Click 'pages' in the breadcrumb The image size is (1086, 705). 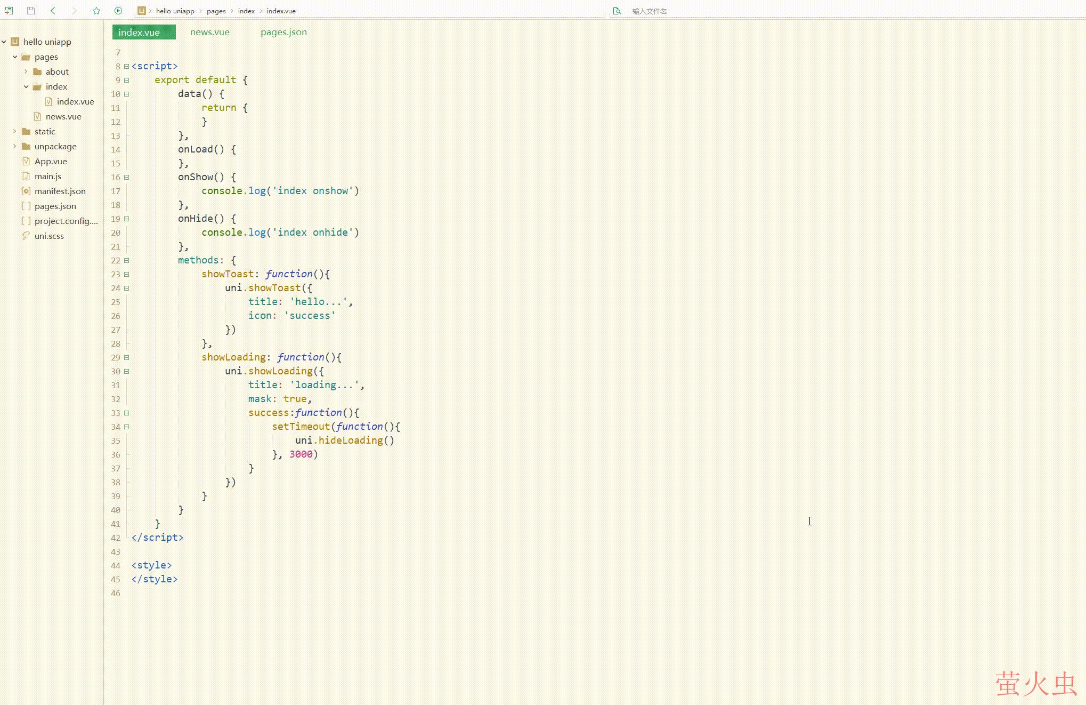pos(216,11)
